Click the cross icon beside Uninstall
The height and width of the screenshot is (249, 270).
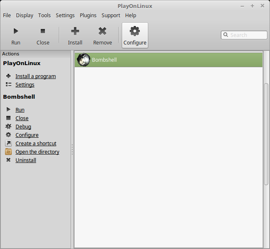(8, 160)
